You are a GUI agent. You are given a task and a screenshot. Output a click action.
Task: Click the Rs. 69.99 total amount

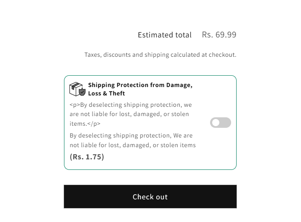[x=219, y=34]
